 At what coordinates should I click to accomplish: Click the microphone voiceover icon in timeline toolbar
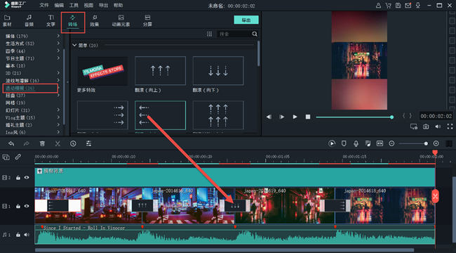pyautogui.click(x=356, y=143)
